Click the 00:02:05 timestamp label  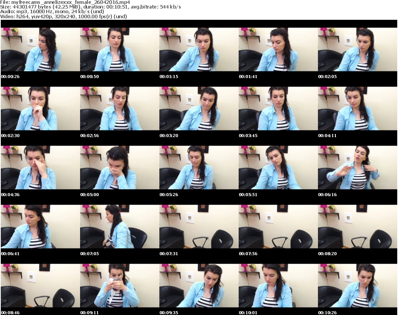point(327,77)
